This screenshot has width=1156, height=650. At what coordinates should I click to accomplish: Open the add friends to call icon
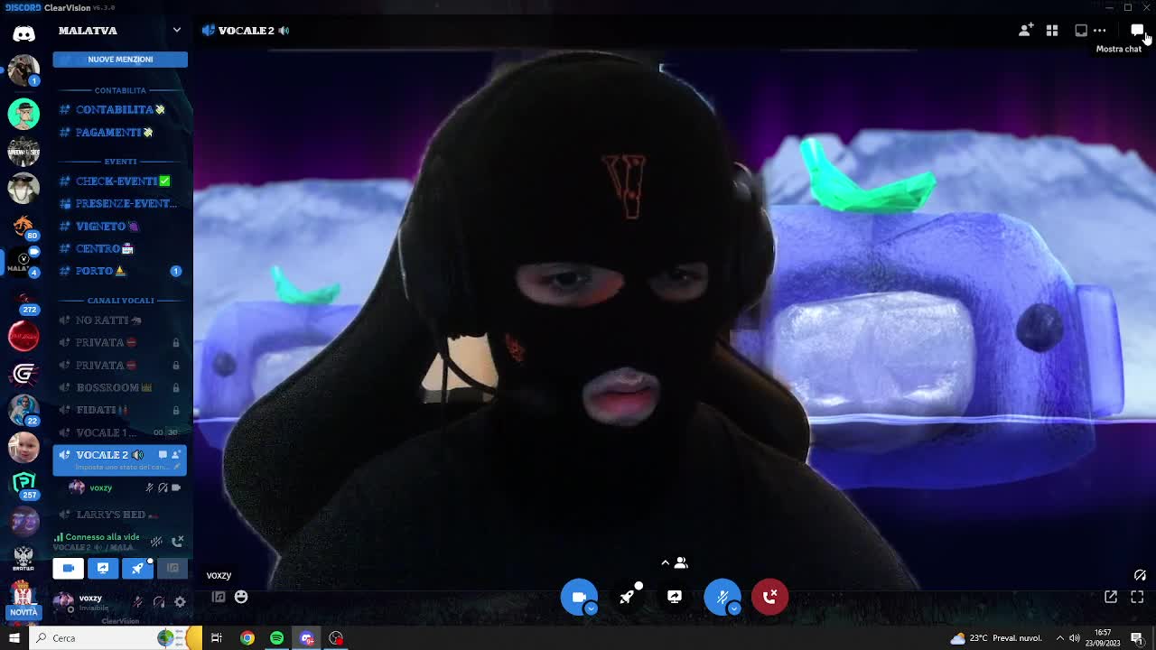pyautogui.click(x=1025, y=30)
